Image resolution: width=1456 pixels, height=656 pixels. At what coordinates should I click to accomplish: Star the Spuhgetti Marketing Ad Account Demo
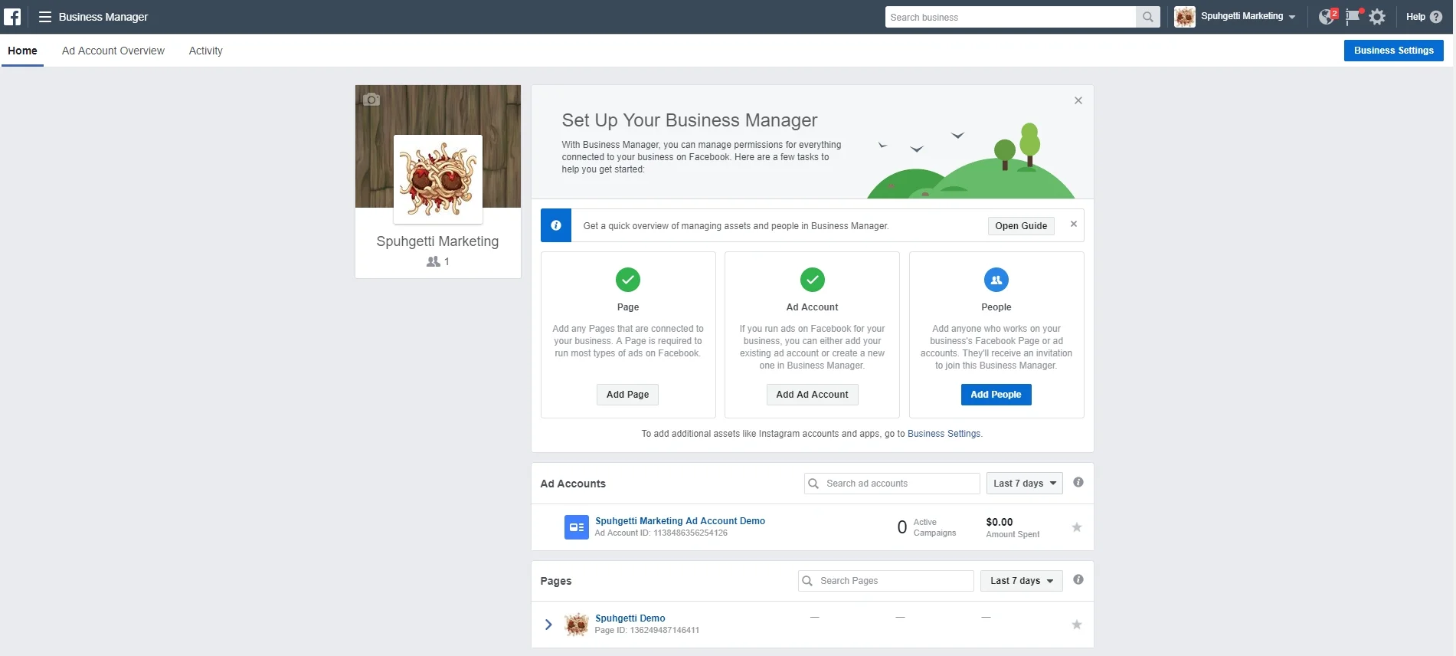tap(1077, 527)
